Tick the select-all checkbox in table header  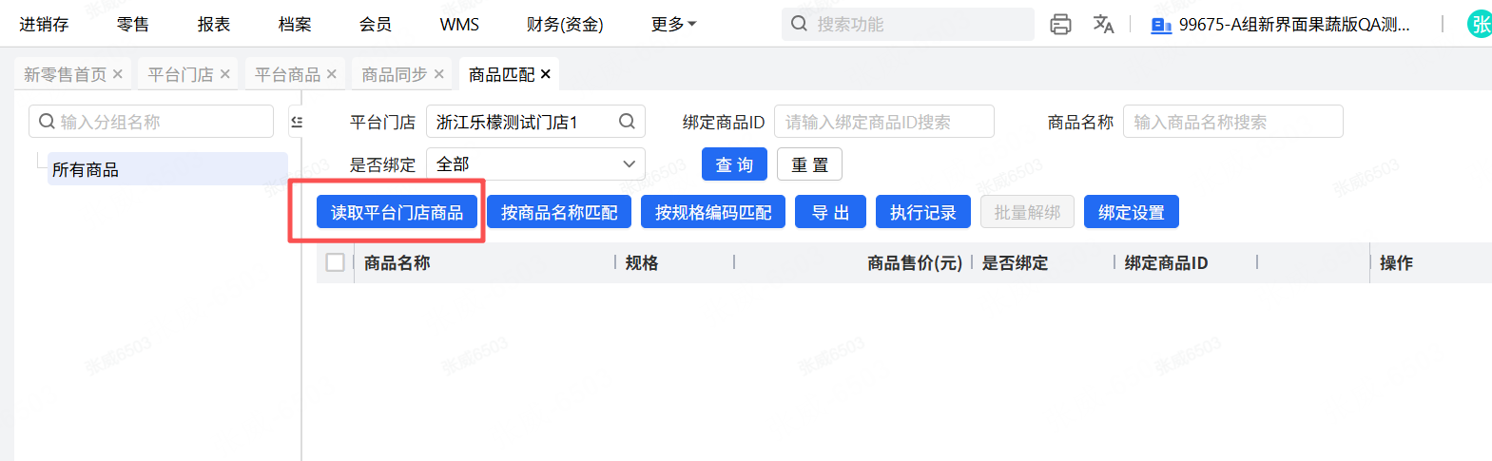335,262
